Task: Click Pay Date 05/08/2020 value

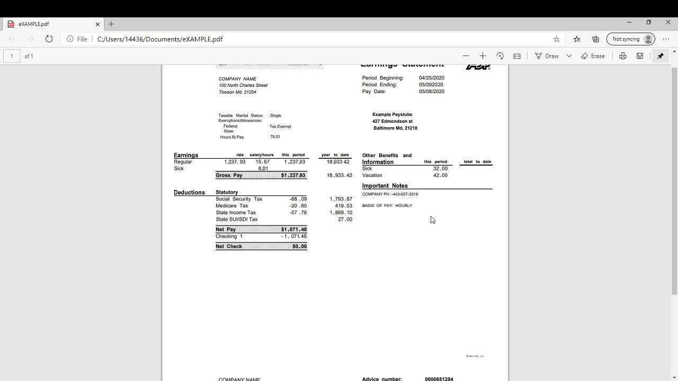Action: (432, 92)
